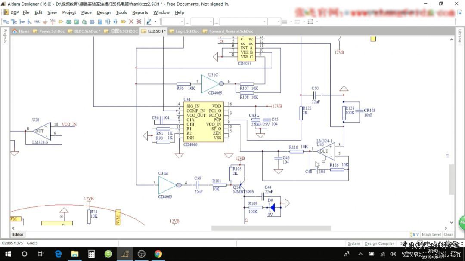Screen dimensions: 465x261
Task: Click the Editor tab at the bottom
Action: point(18,234)
